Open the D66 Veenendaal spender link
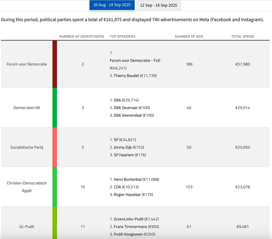This screenshot has height=239, width=272. 128,115
